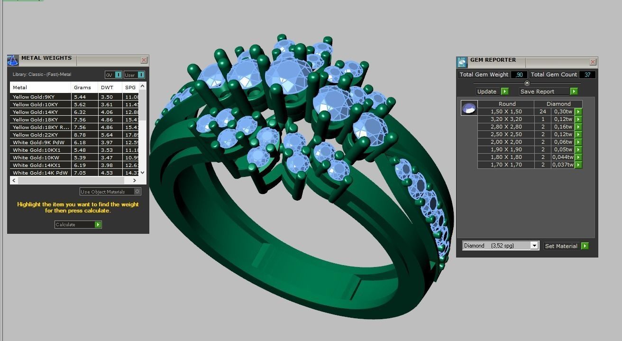Viewport: 622px width, 341px height.
Task: Click the Set Material button
Action: click(x=566, y=246)
